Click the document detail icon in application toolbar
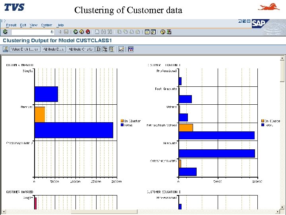Image resolution: width=286 pixels, height=215 pixels. 112,49
